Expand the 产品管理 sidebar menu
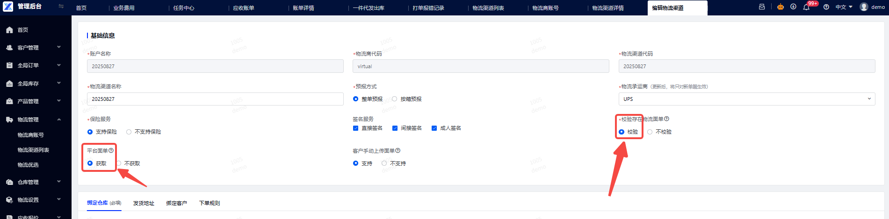889x219 pixels. [59, 101]
